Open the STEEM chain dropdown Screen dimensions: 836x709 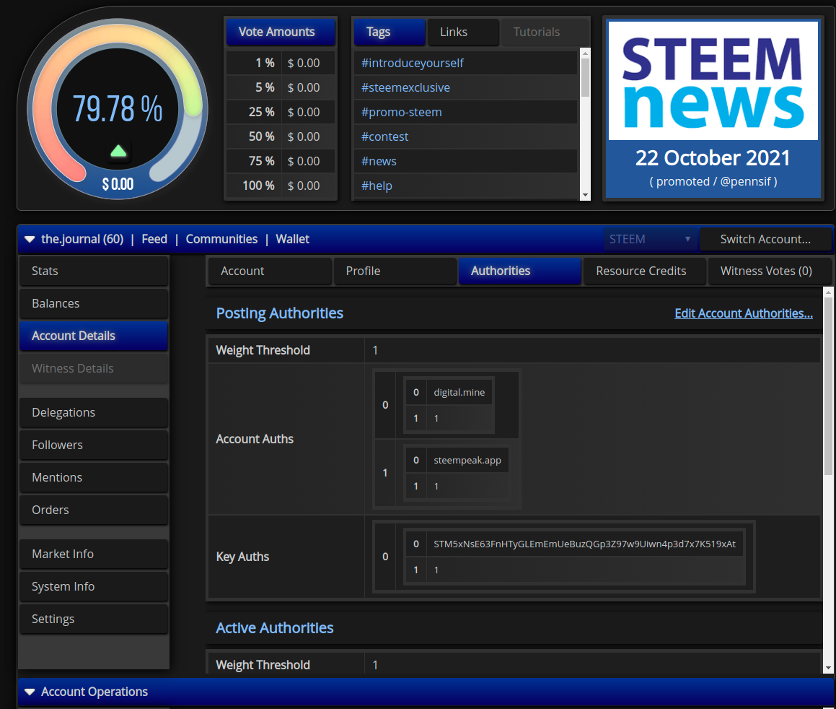tap(650, 239)
